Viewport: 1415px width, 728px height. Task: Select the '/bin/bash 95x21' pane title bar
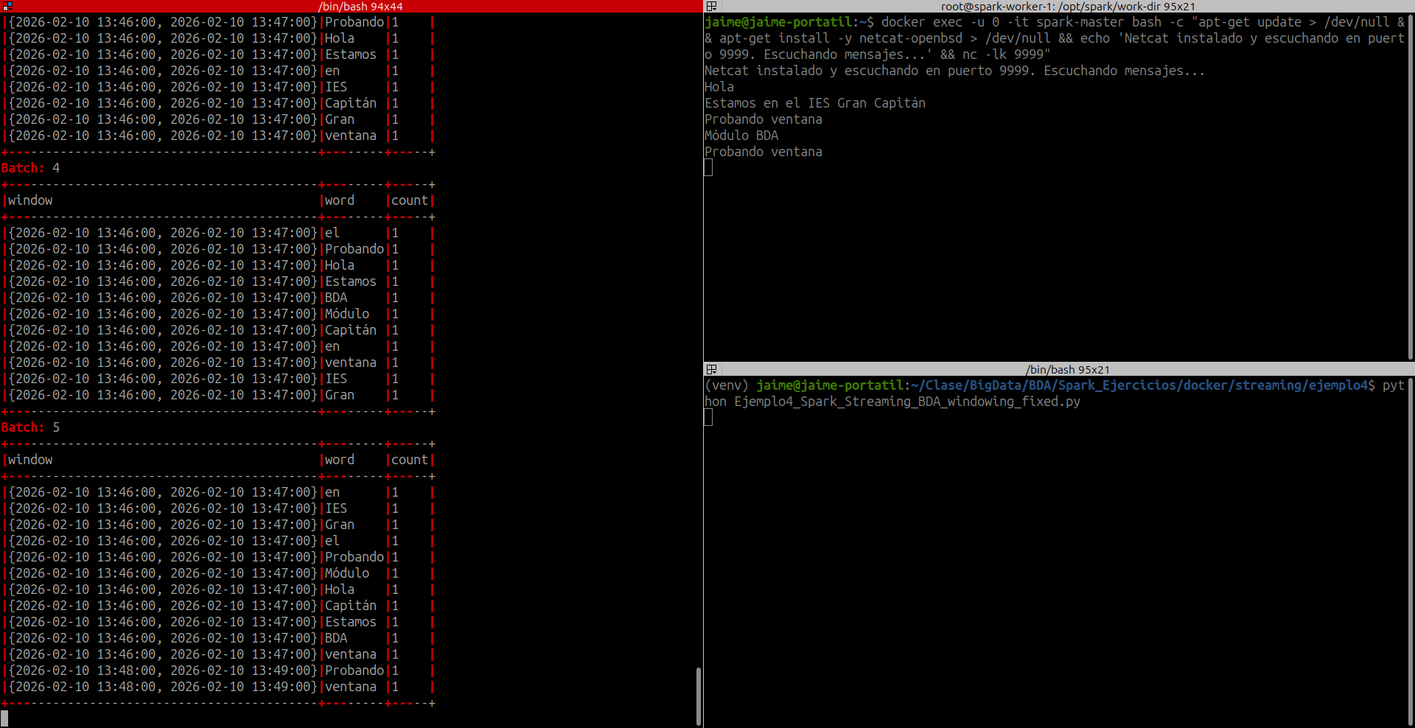click(1067, 369)
